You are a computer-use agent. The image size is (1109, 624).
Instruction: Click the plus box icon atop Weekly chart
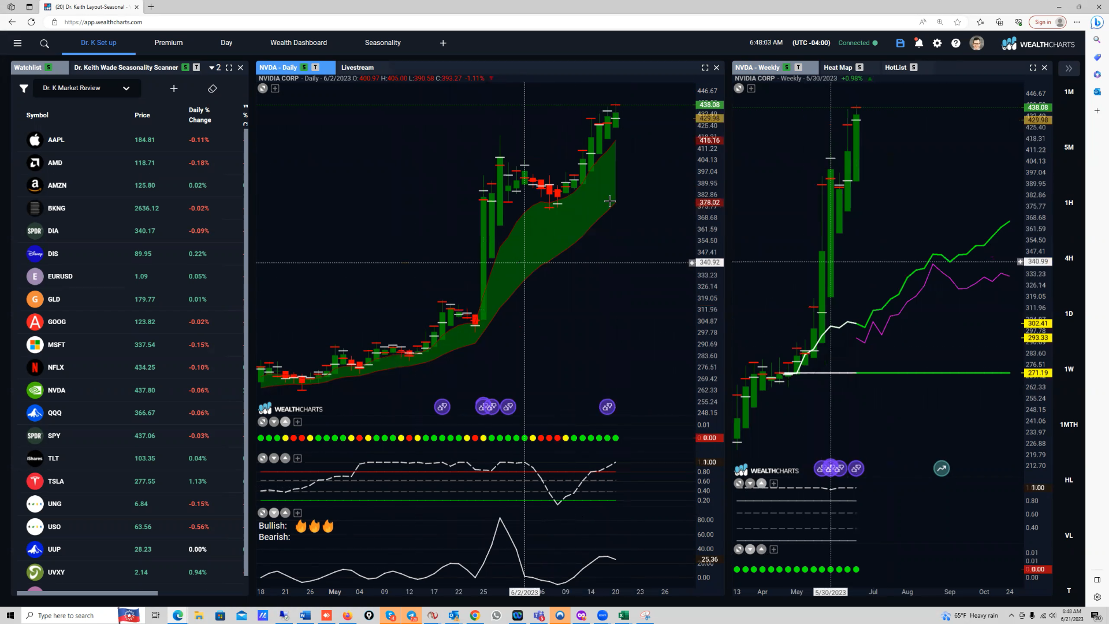(751, 88)
